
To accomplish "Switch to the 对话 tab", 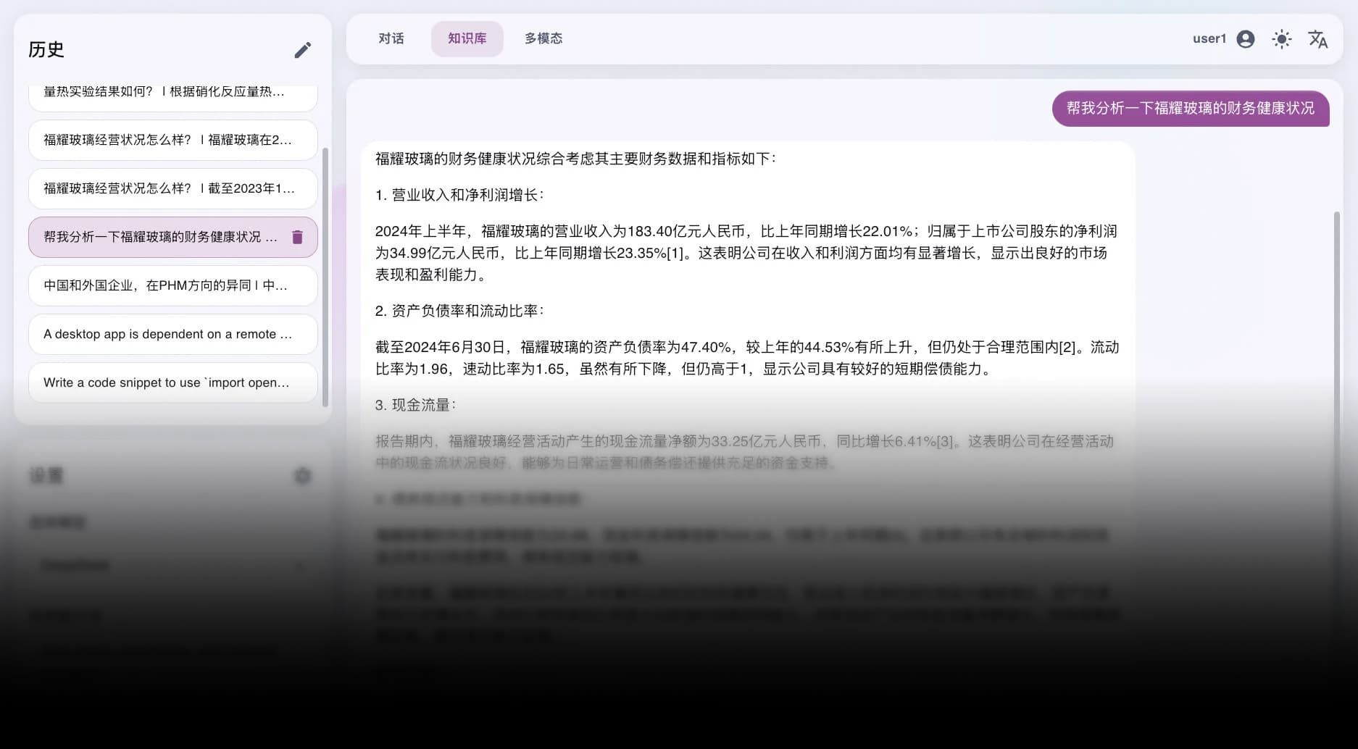I will point(391,38).
